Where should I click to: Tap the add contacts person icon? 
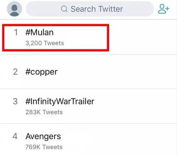[164, 9]
